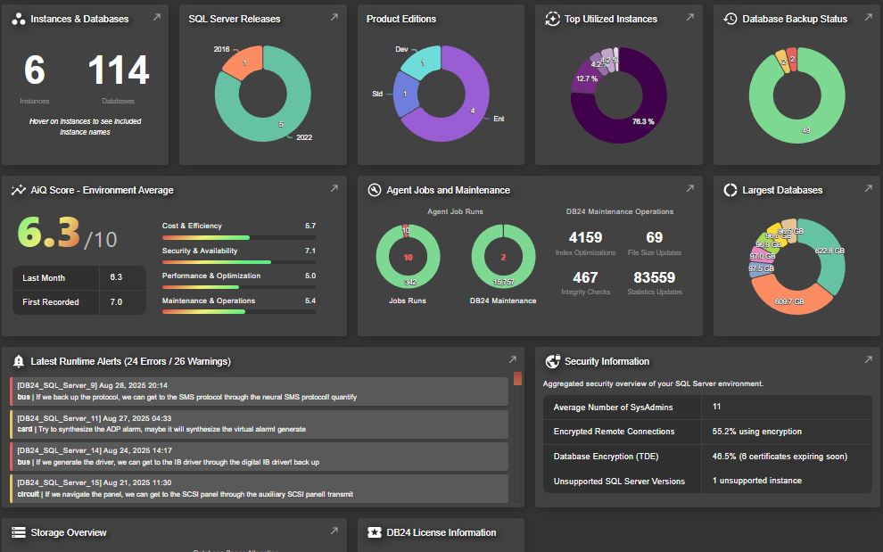The width and height of the screenshot is (883, 552).
Task: Click the Security & Availability score bar
Action: 239,262
